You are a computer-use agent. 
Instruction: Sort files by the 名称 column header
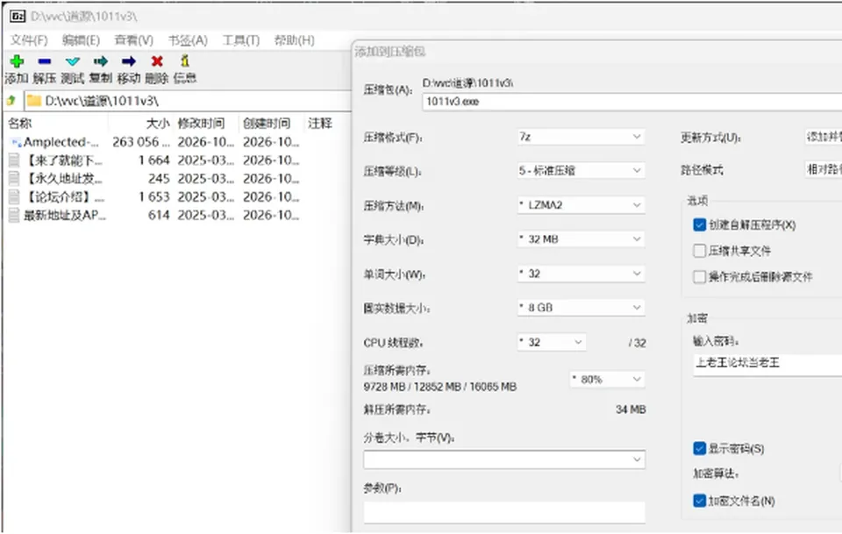56,124
